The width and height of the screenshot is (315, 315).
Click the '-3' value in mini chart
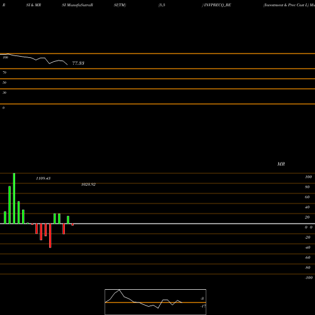click(x=202, y=299)
